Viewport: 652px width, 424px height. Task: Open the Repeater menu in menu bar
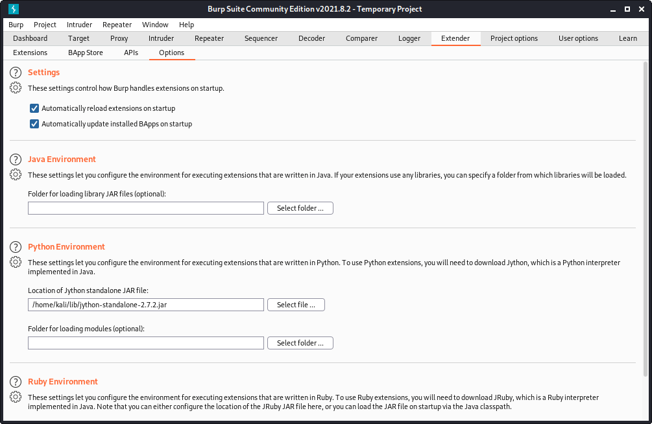click(117, 25)
